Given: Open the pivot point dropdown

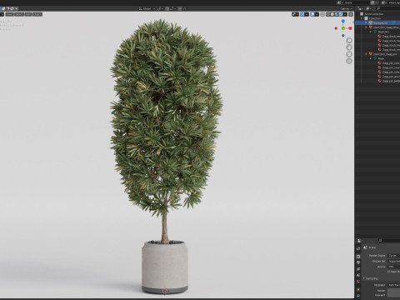Looking at the screenshot, I should pyautogui.click(x=160, y=8).
